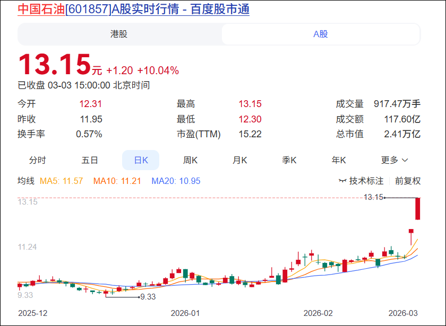Click the latest tall red candlestick
The image size is (446, 326).
click(x=417, y=209)
